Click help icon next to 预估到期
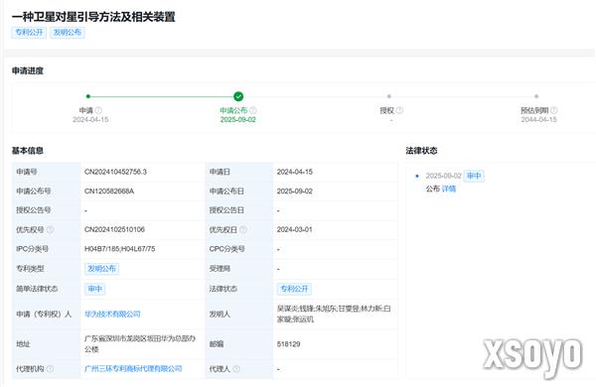Screen dimensions: 596x387 [554, 110]
